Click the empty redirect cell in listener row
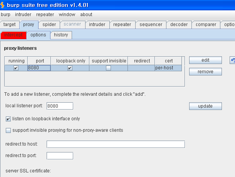Image resolution: width=235 pixels, height=177 pixels. click(141, 68)
